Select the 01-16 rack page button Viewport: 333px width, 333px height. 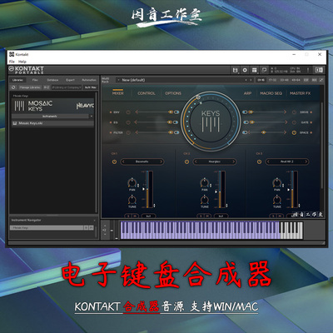[x=261, y=80]
